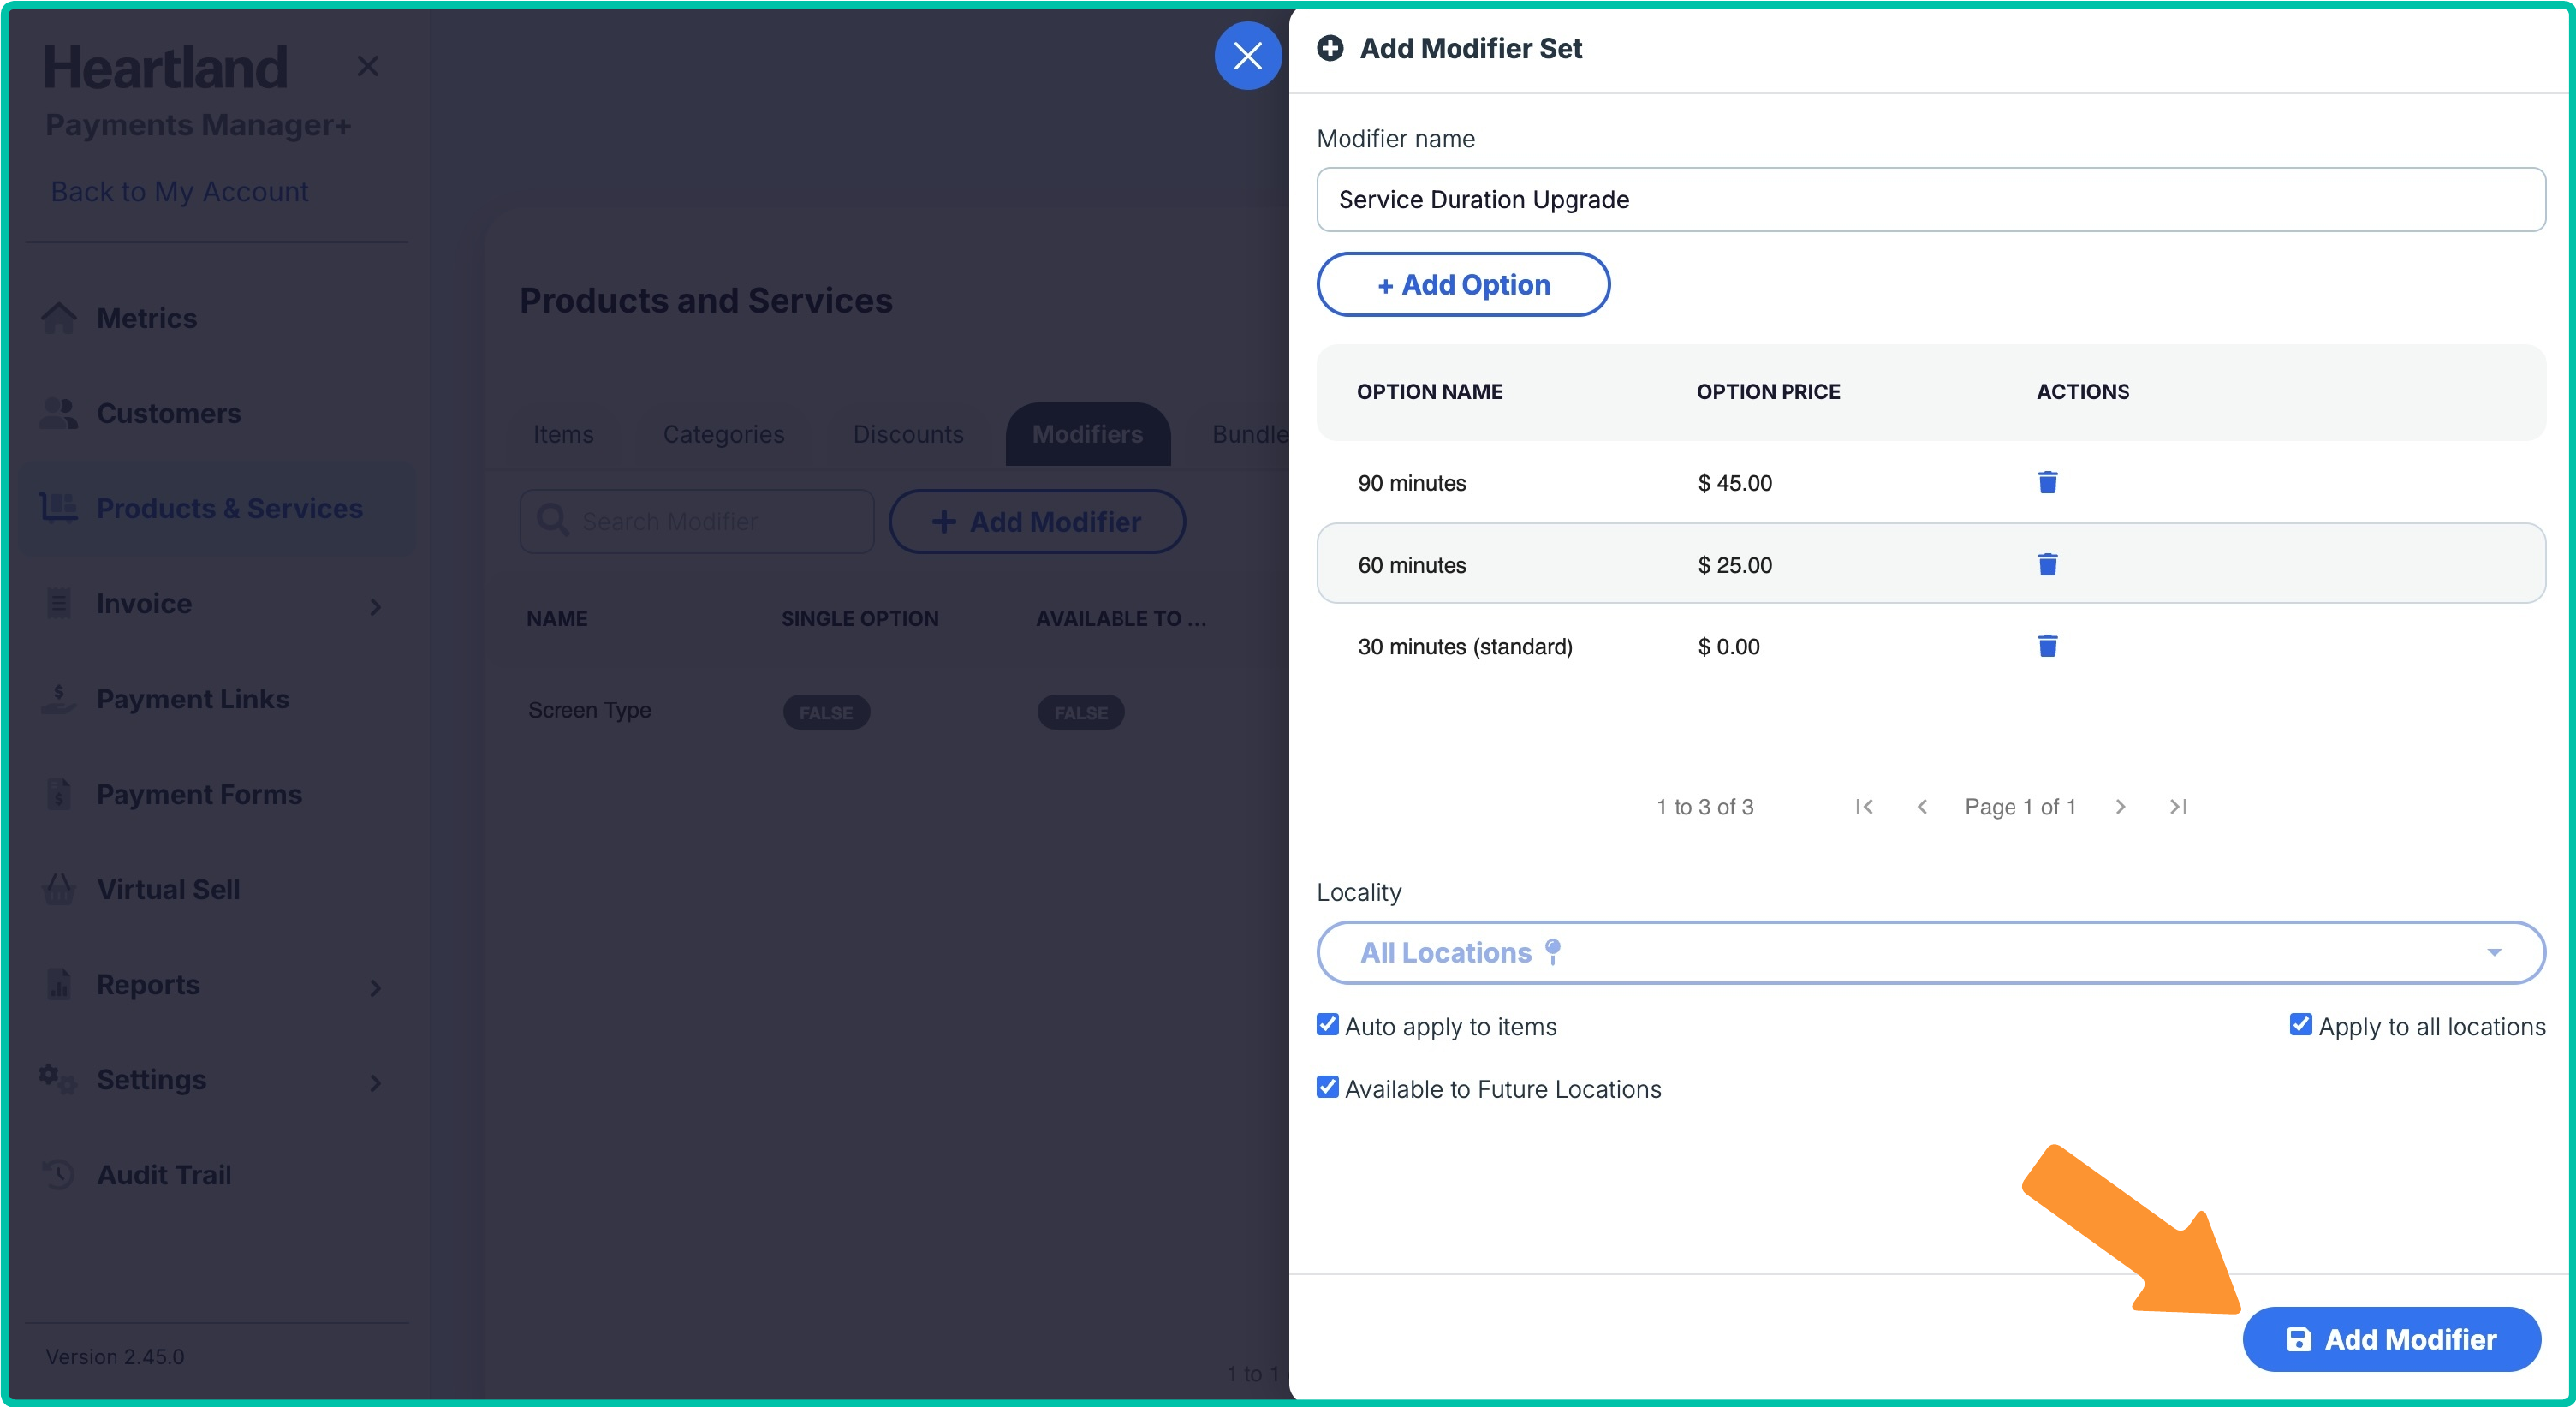Open Payment Forms in the sidebar
2576x1407 pixels.
coord(215,794)
